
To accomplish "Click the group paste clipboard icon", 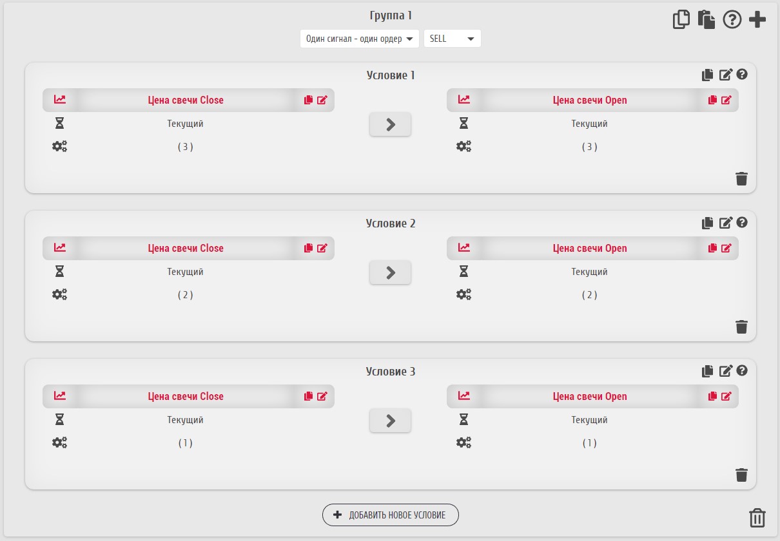I will (x=707, y=19).
